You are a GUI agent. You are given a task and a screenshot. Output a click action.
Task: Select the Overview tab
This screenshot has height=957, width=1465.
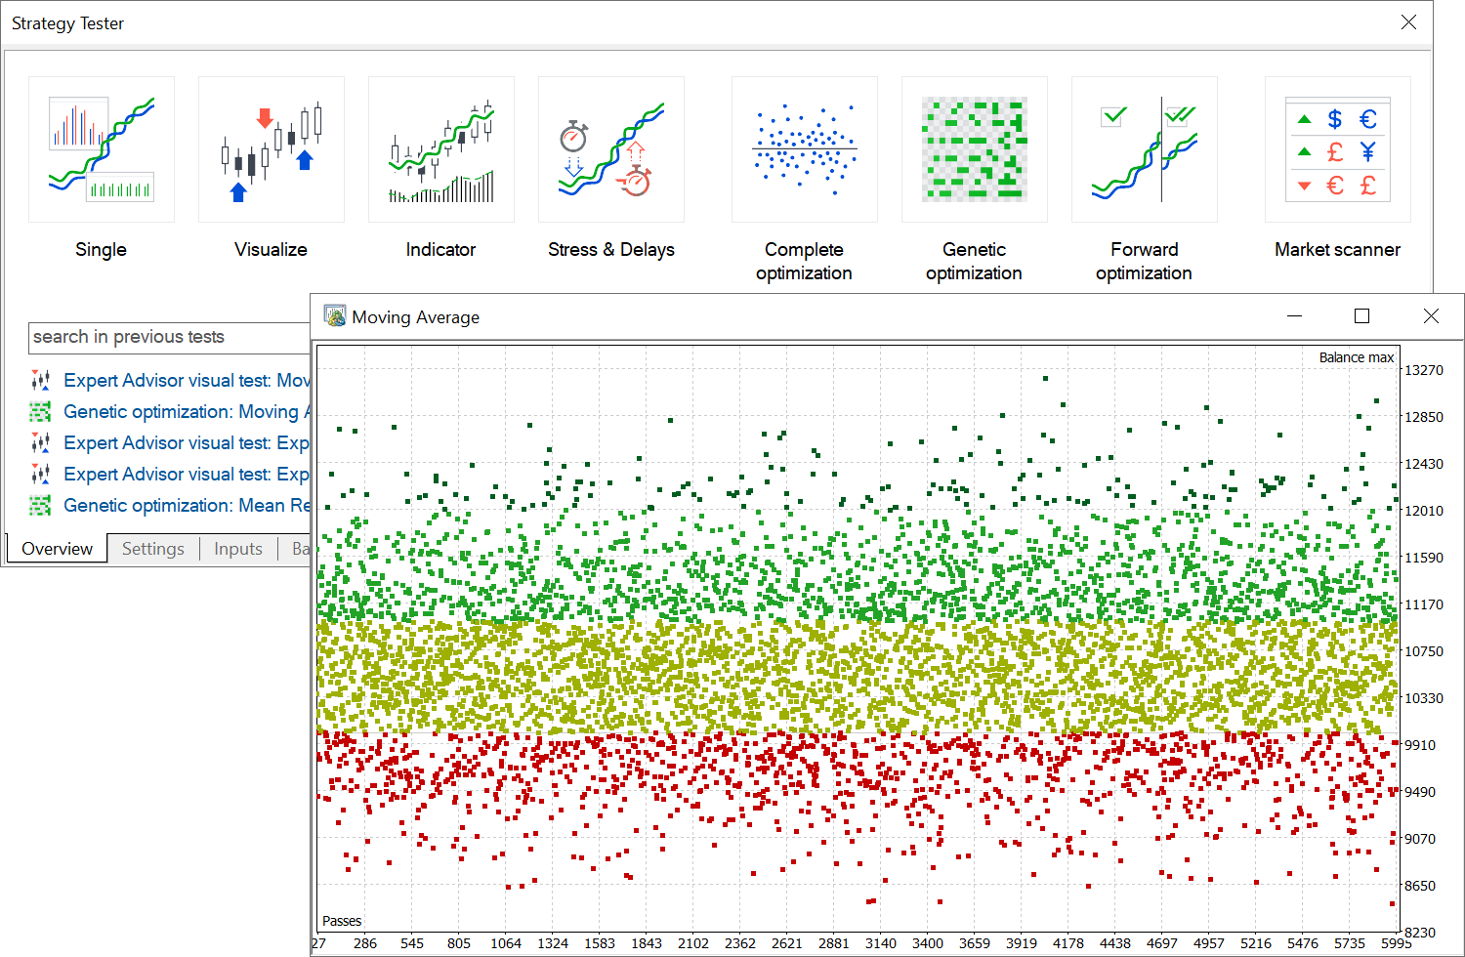56,548
